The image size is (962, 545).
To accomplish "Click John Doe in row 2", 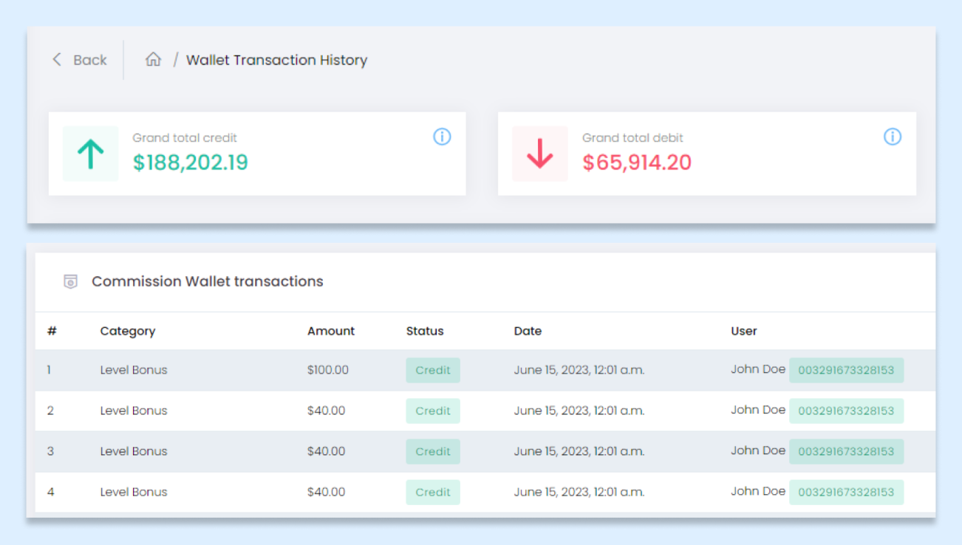I will coord(758,410).
